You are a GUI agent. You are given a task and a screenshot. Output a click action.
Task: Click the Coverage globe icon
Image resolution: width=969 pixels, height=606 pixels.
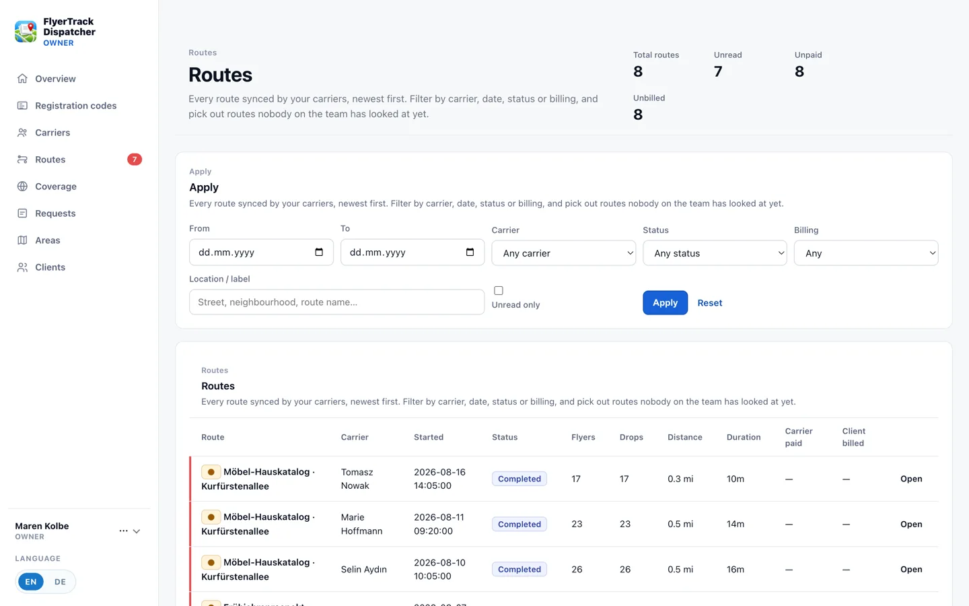tap(22, 187)
